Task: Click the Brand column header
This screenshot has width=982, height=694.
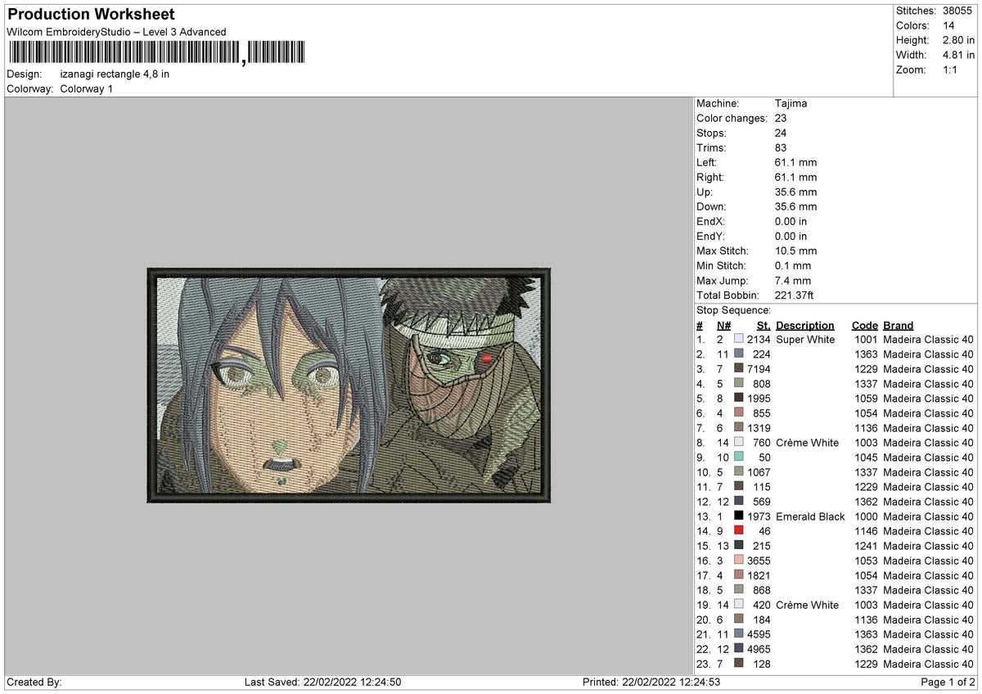Action: [899, 326]
